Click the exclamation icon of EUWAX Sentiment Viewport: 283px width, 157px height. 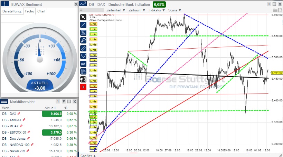(x=5, y=4)
